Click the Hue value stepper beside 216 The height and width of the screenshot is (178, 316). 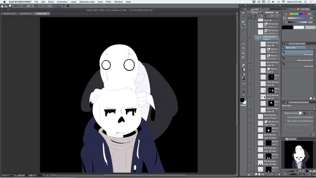[x=314, y=14]
